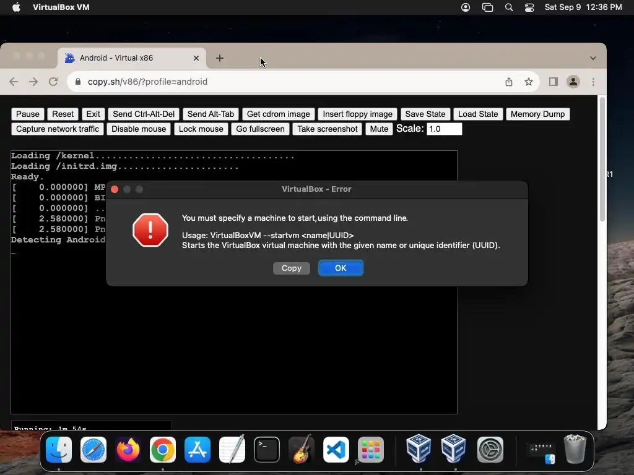Click the site lock icon
The image size is (634, 475).
click(x=78, y=82)
